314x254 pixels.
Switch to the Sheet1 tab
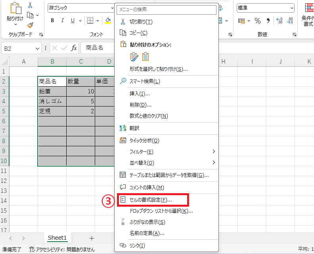pyautogui.click(x=57, y=238)
